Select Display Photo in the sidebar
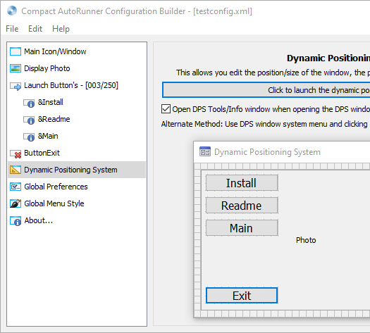This screenshot has width=370, height=333. click(x=77, y=68)
